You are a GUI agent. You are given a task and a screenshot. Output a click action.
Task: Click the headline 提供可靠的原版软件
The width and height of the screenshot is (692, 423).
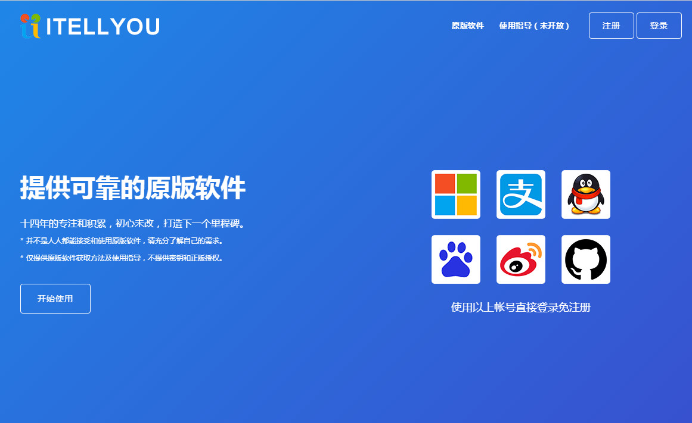(x=133, y=188)
